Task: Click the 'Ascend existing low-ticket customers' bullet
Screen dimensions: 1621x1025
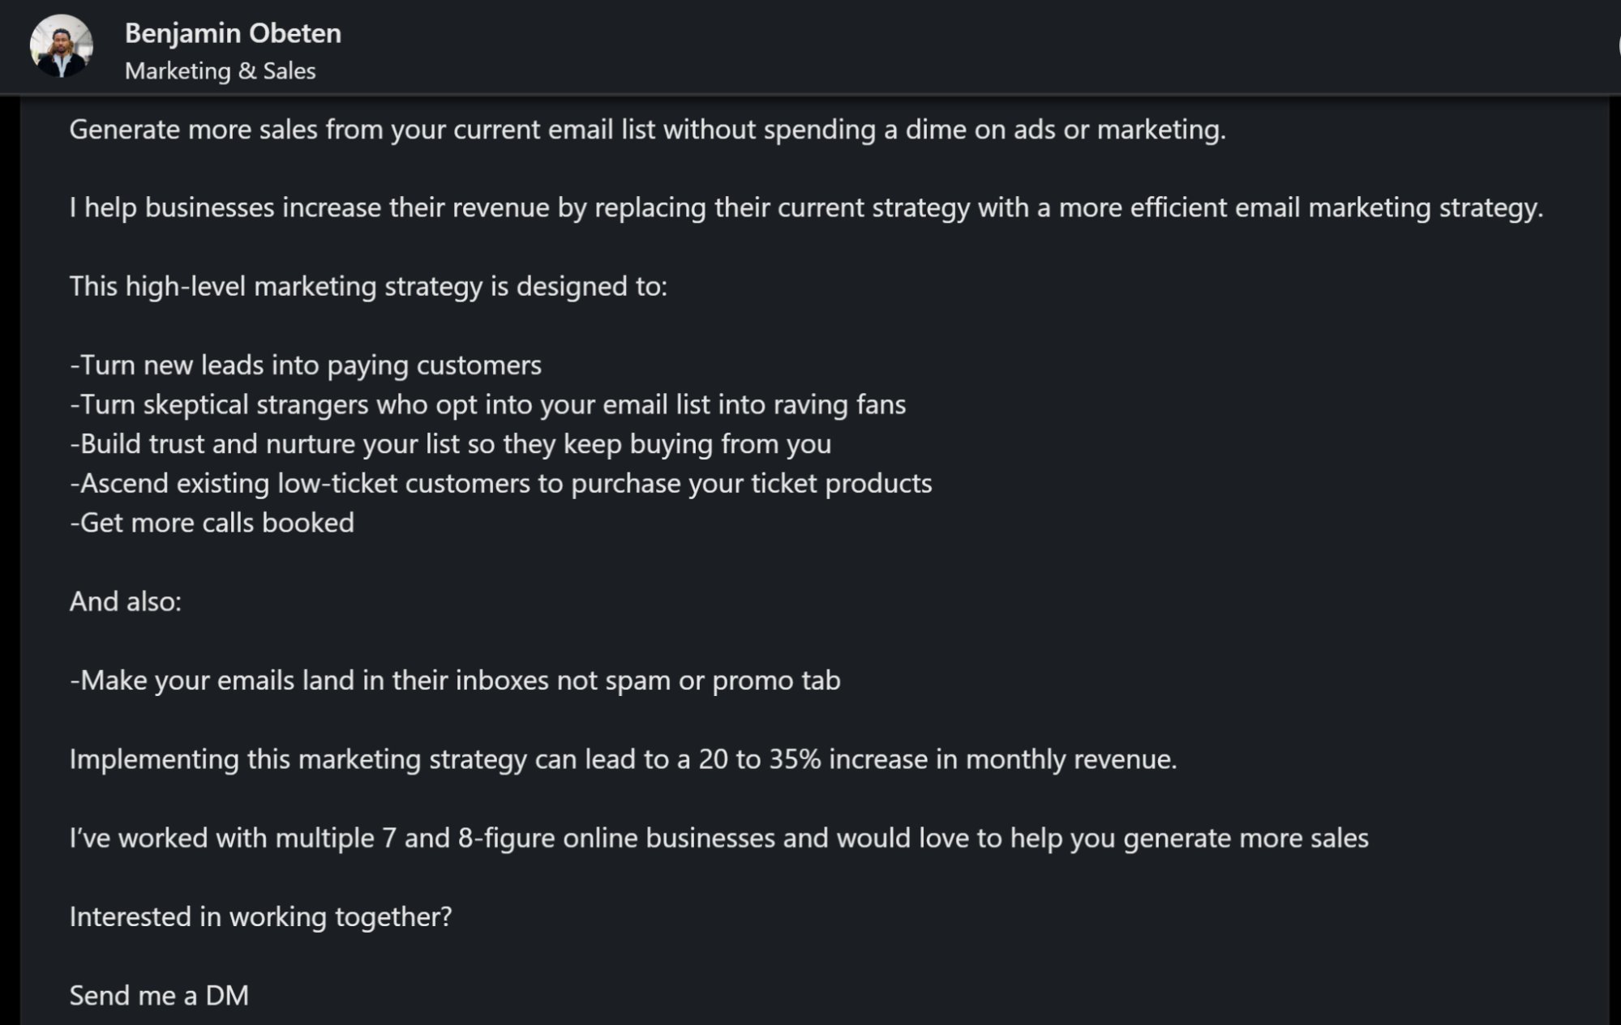Action: 500,484
